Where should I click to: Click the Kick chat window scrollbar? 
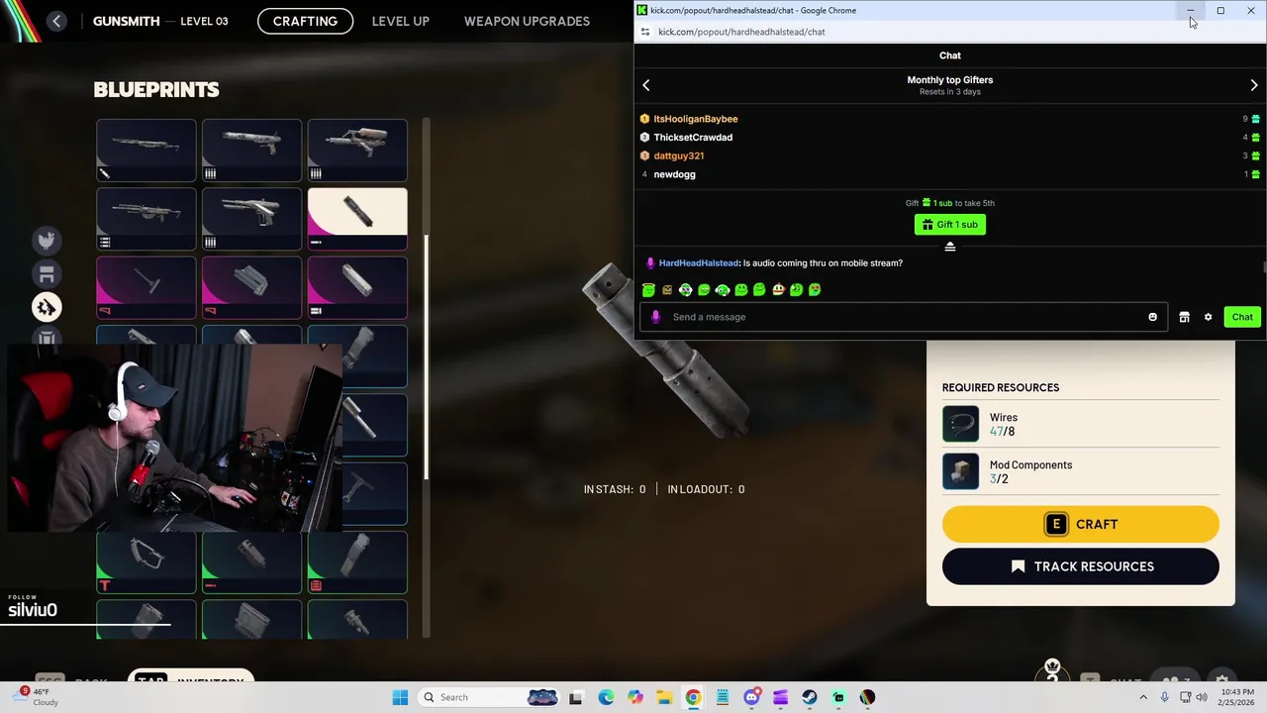coord(1263,267)
